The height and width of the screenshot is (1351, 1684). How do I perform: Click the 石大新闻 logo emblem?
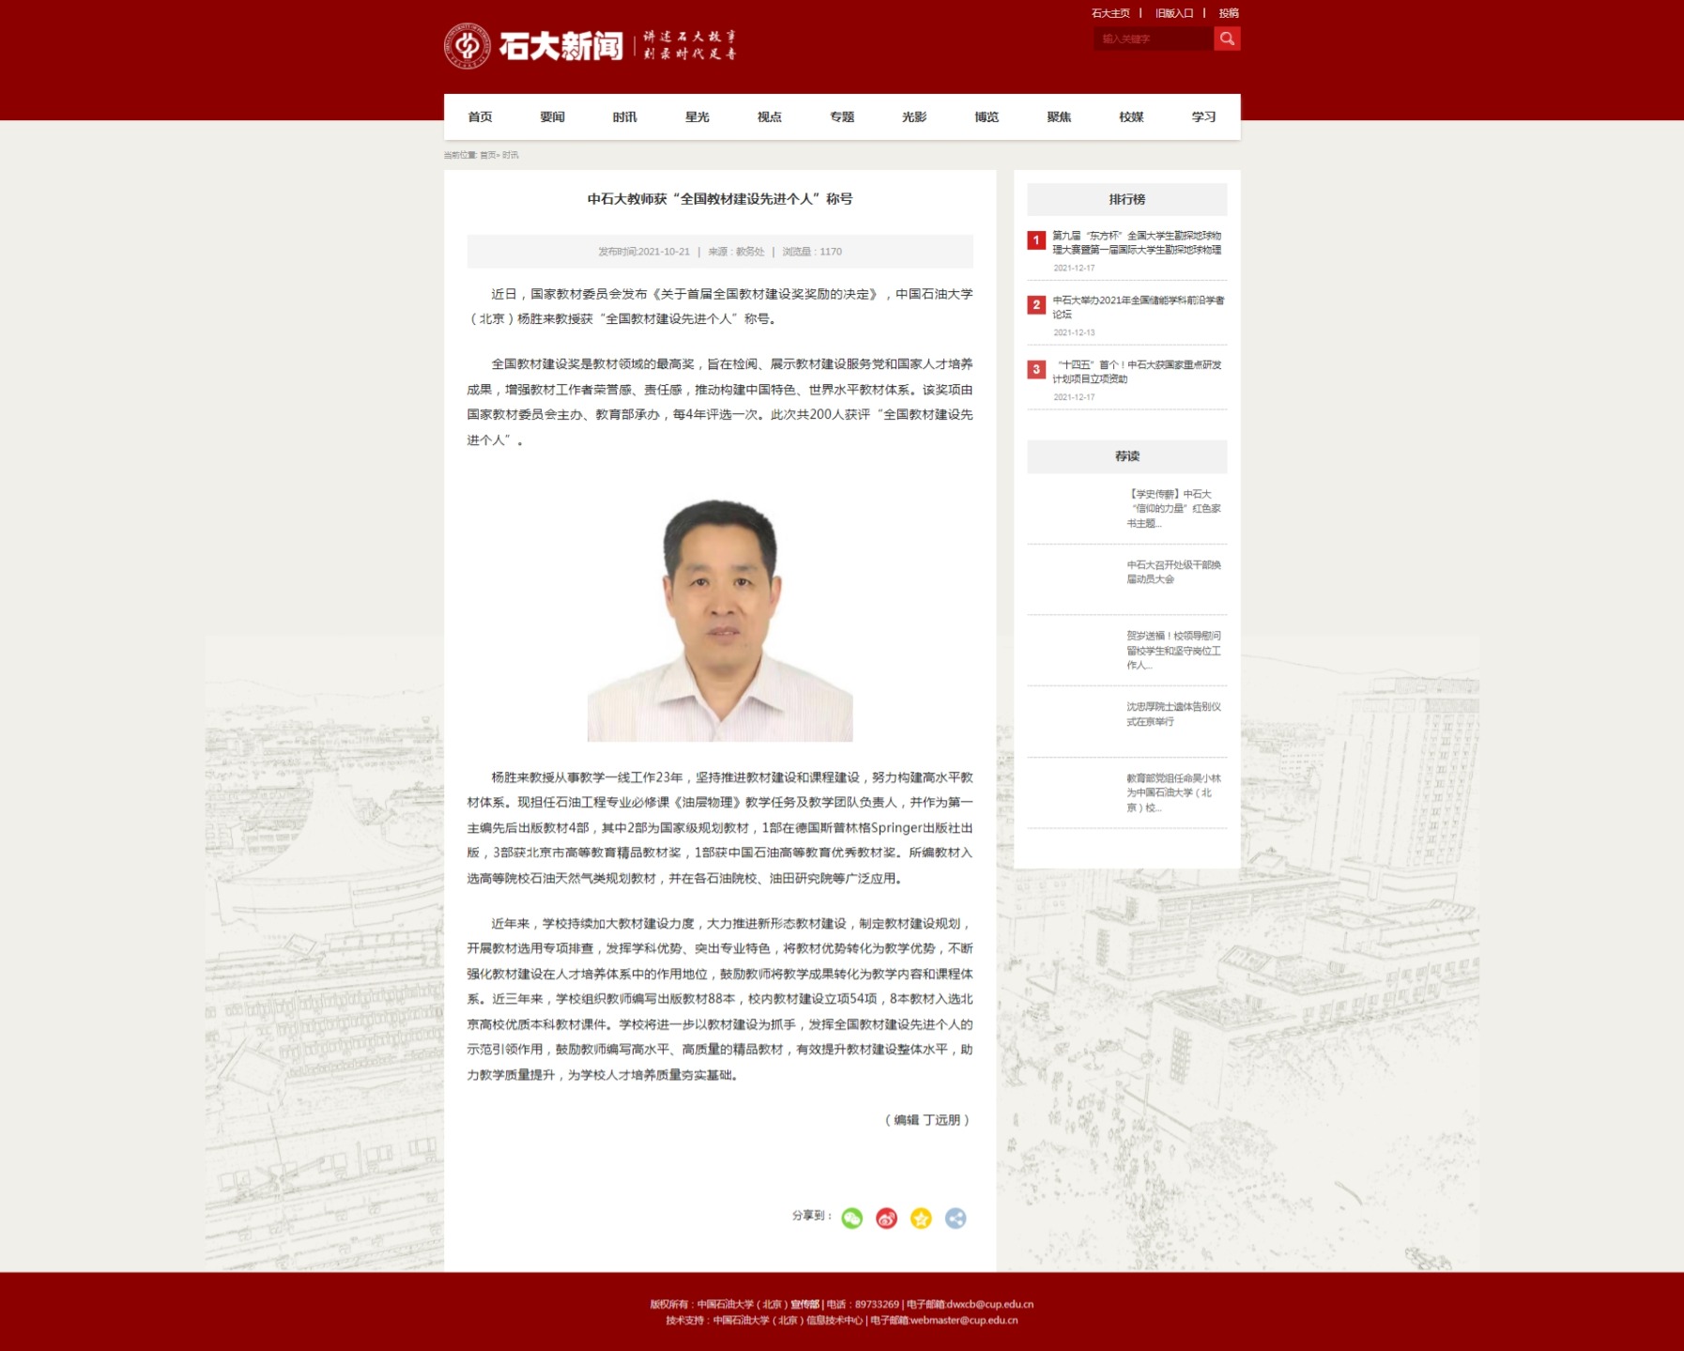(467, 46)
